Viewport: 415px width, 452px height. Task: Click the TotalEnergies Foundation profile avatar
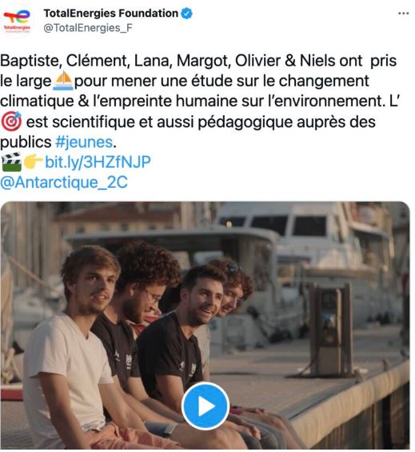[x=18, y=22]
